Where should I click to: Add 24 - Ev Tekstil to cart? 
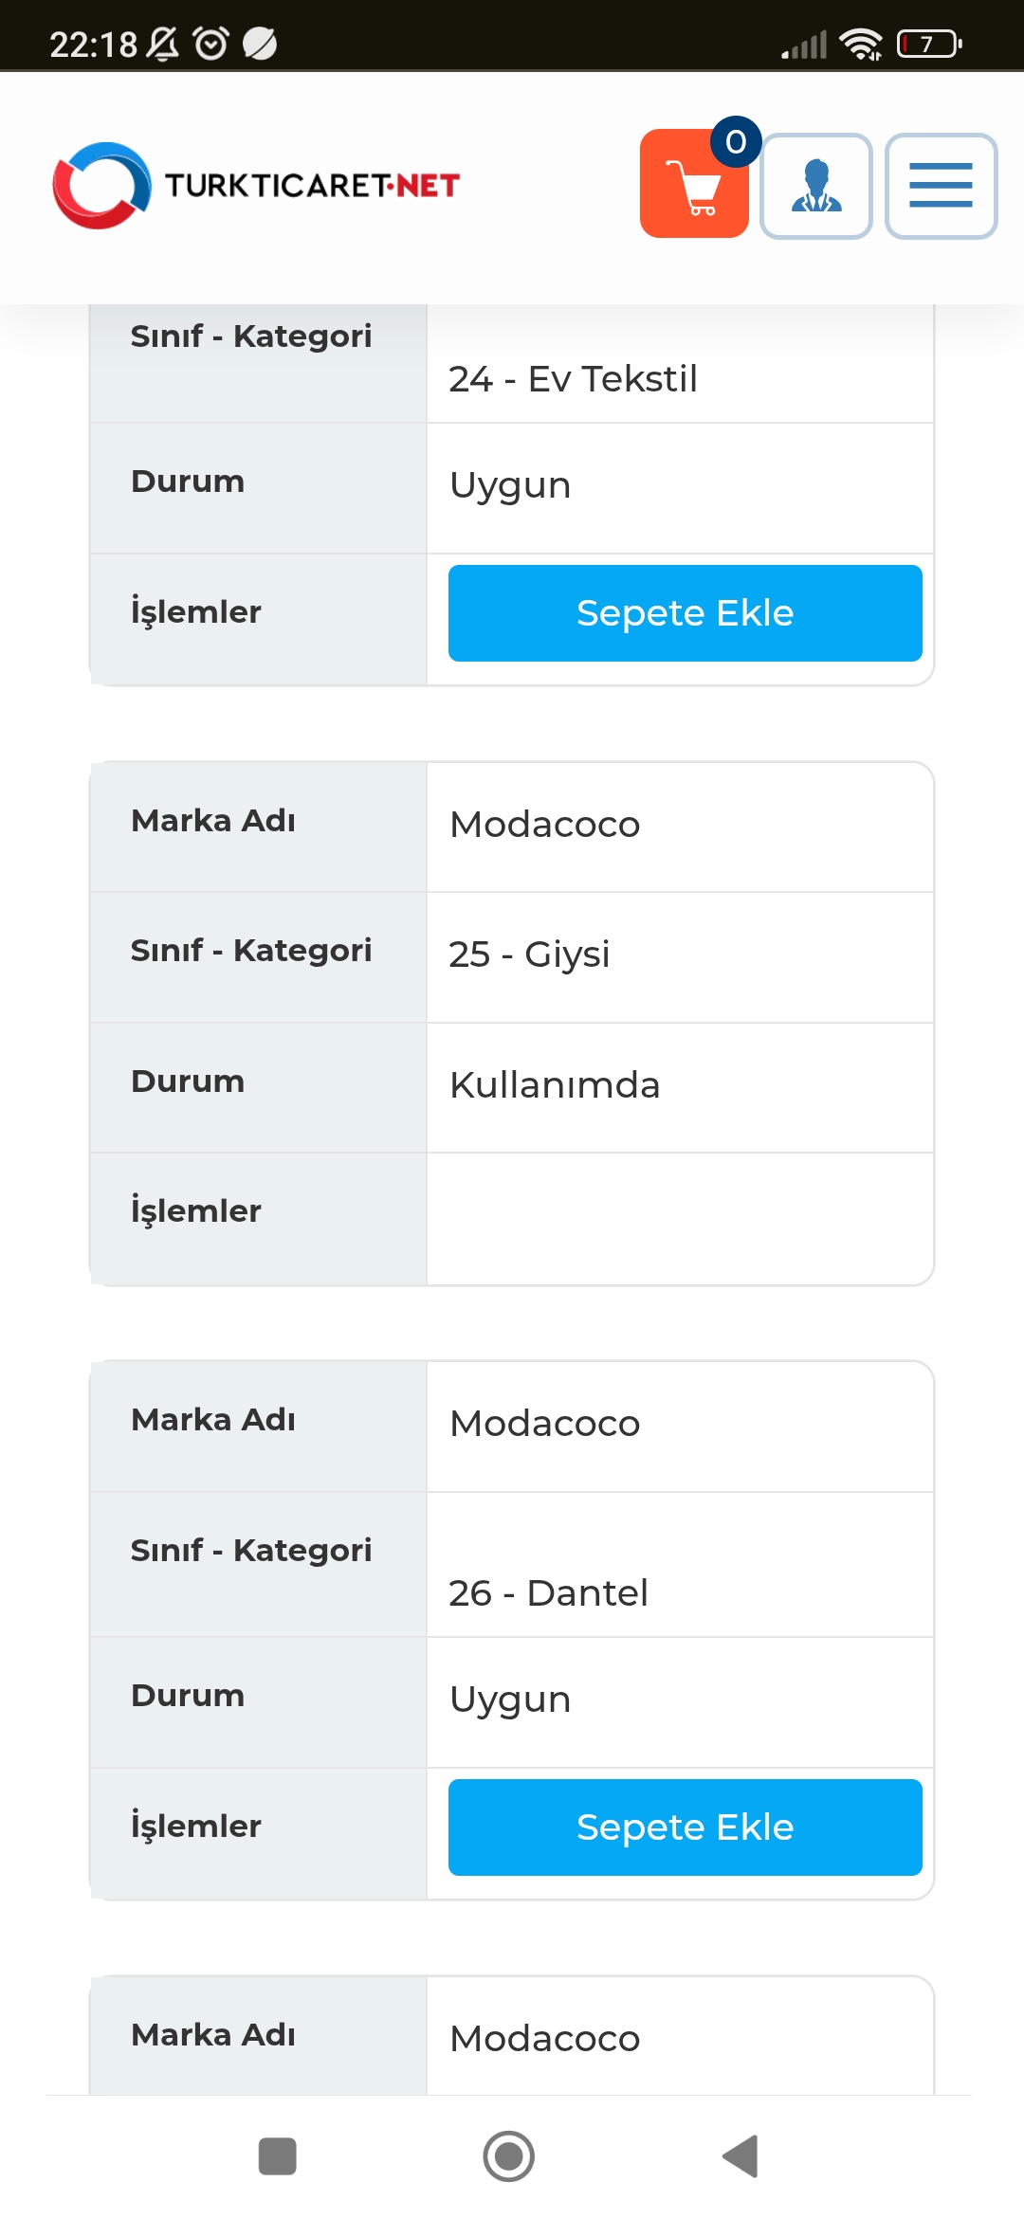(685, 613)
